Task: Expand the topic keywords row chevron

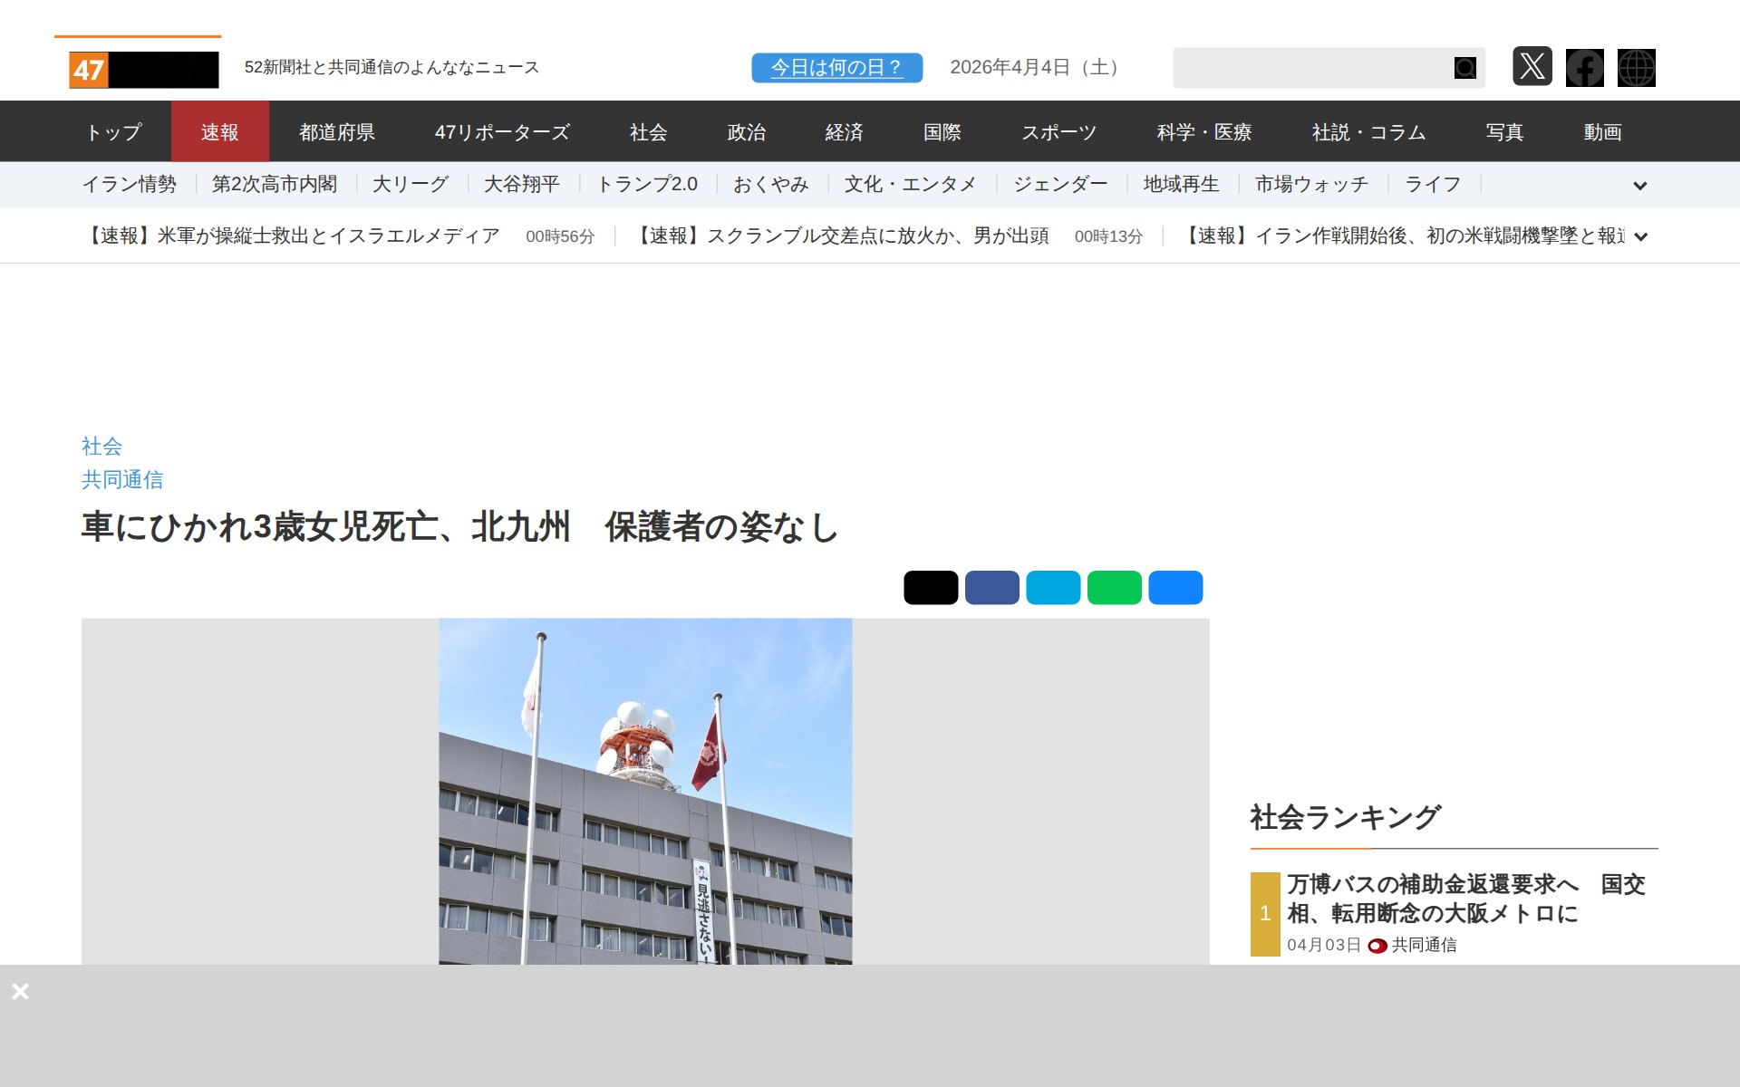Action: 1639,186
